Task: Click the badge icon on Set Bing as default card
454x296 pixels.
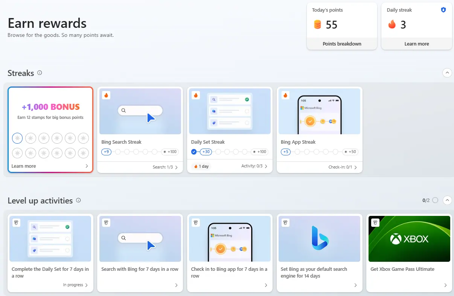Action: 285,223
